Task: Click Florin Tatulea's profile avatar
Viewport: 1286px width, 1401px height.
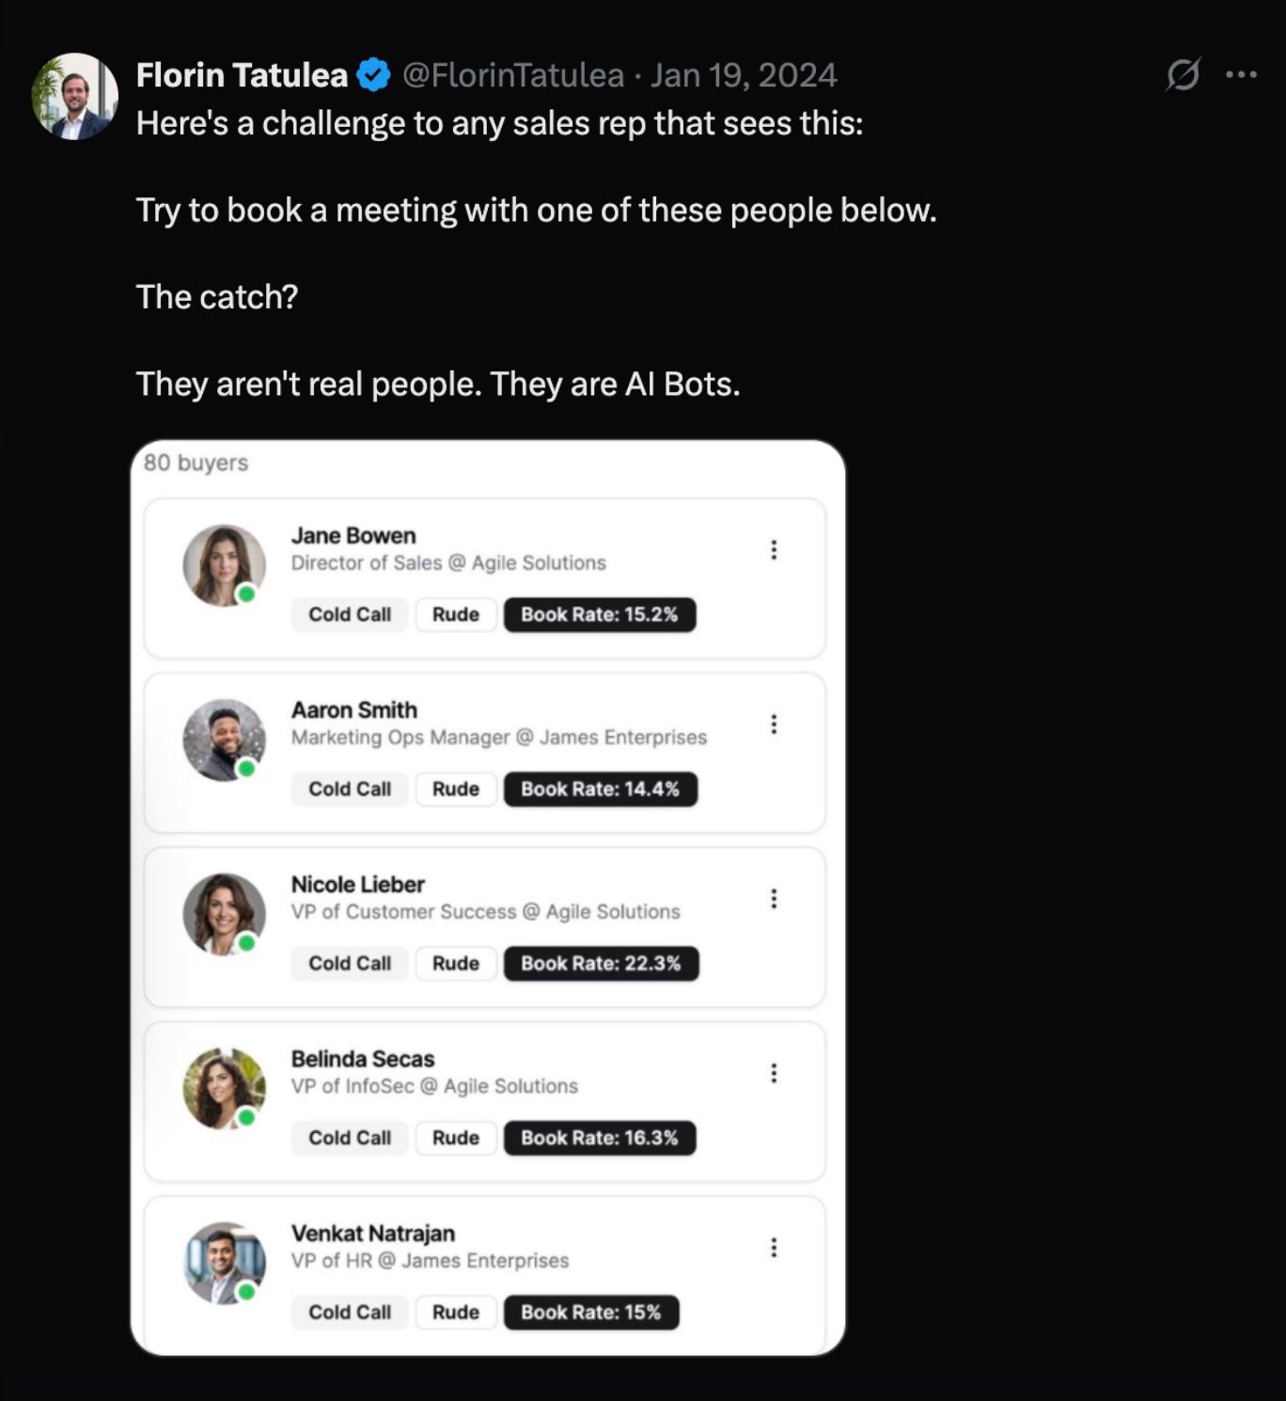Action: point(75,97)
